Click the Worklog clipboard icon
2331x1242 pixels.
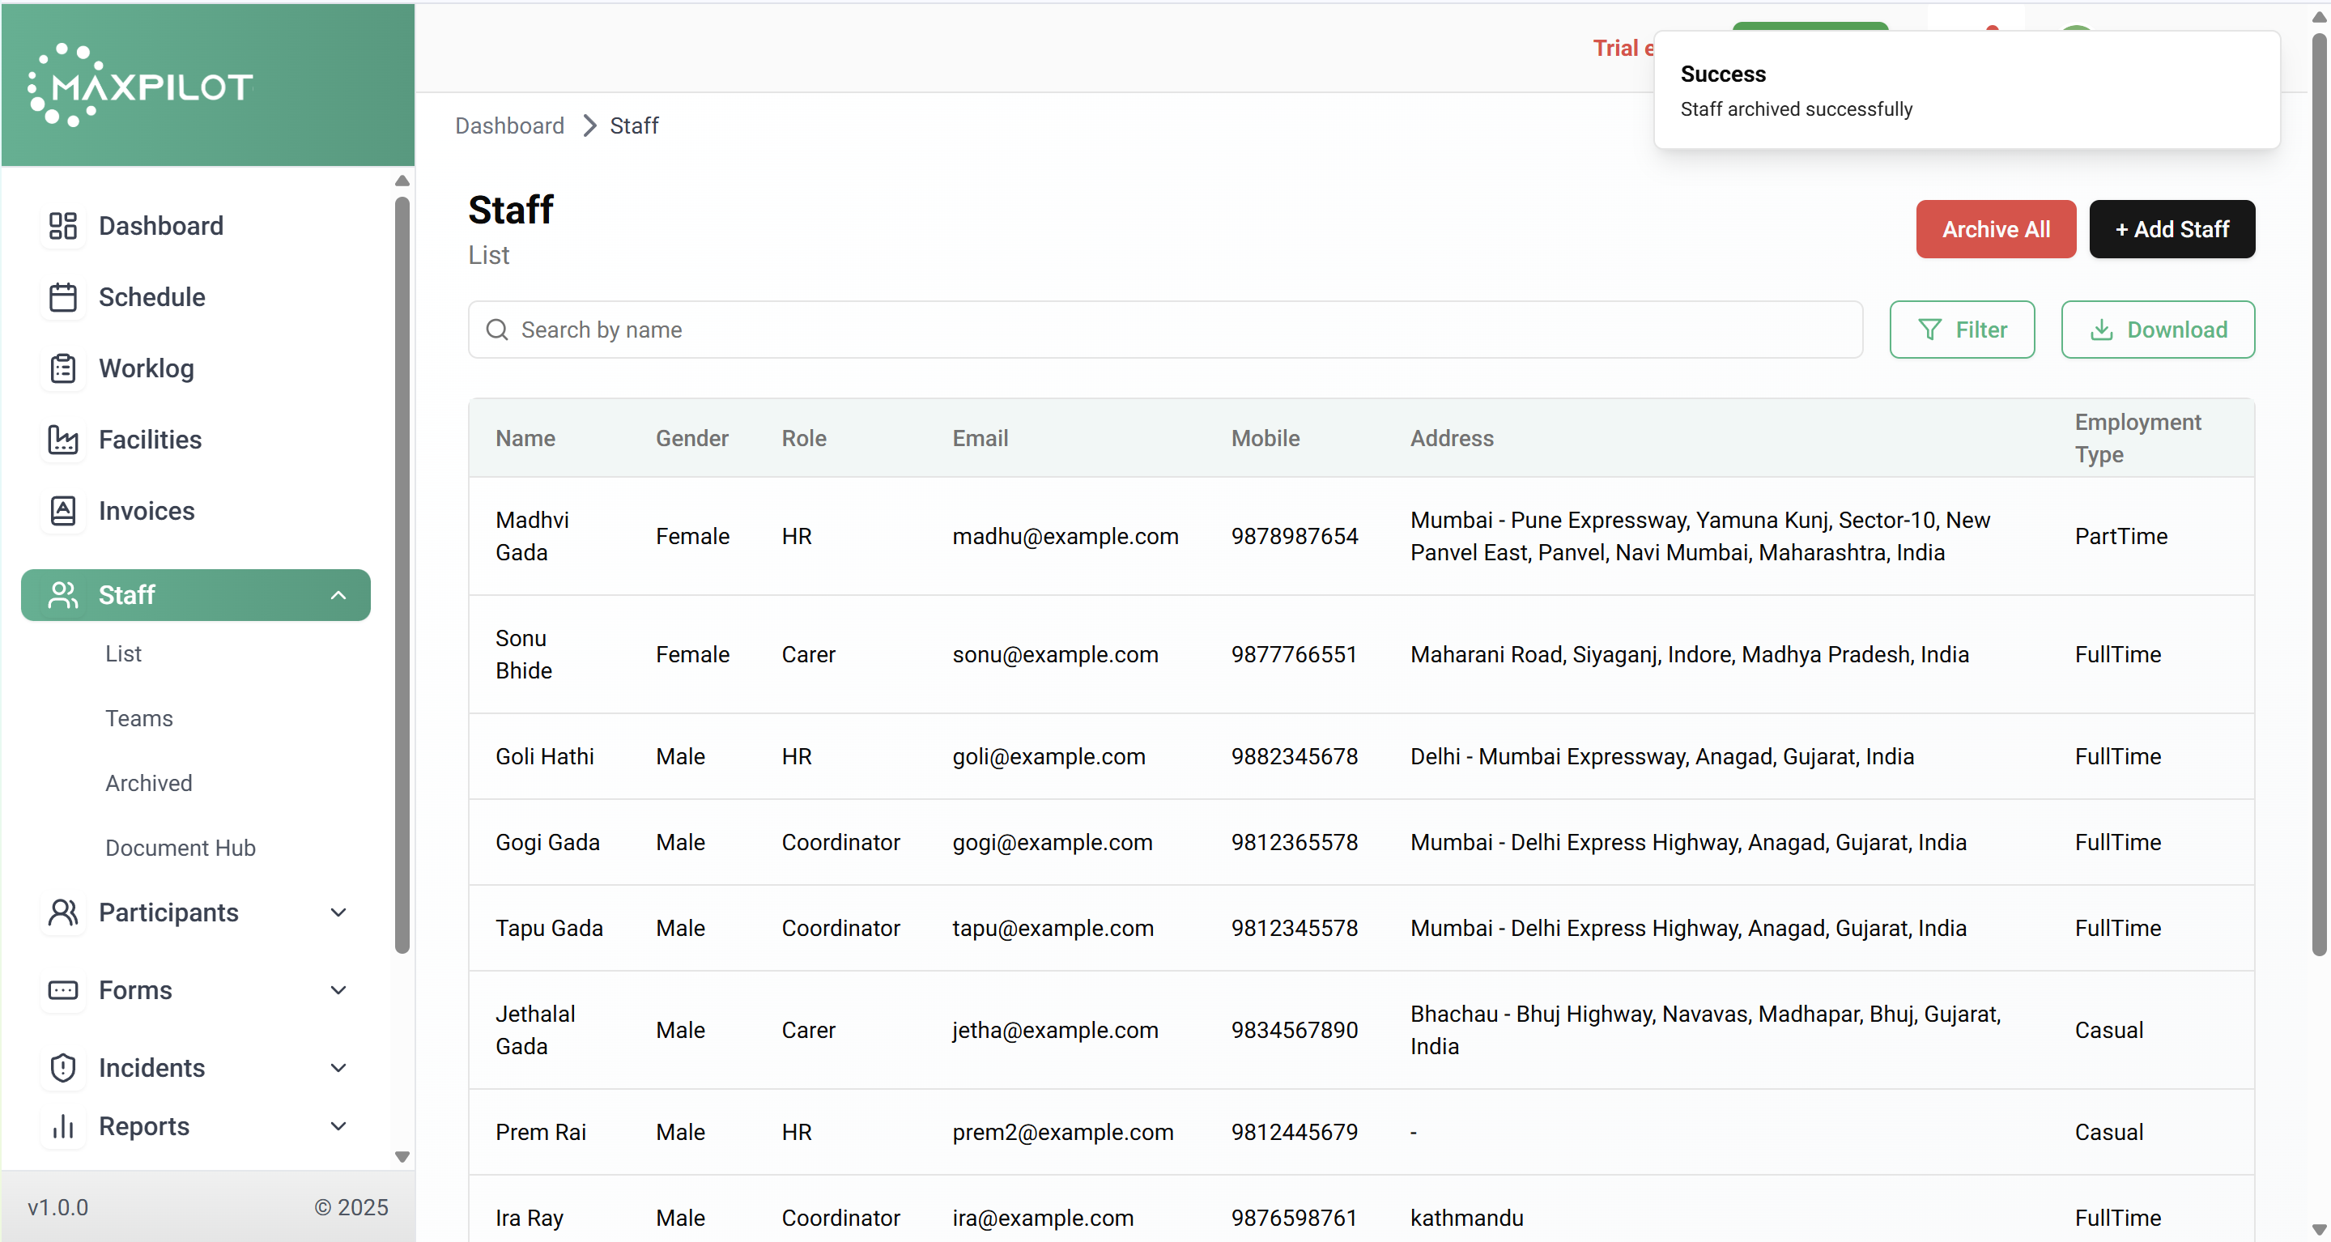[x=62, y=368]
